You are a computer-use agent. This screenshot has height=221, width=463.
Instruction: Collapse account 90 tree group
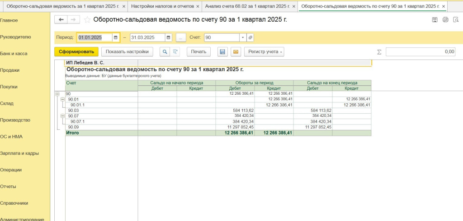(57, 94)
